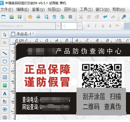Print the label with printer icon
This screenshot has width=130, height=122.
pyautogui.click(x=38, y=17)
